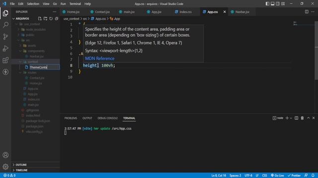
Task: Click Prettier in the status bar
Action: coord(294,176)
